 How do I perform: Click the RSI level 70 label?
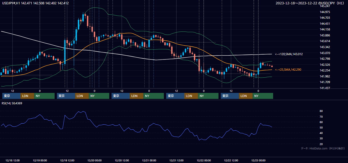coord(321,117)
